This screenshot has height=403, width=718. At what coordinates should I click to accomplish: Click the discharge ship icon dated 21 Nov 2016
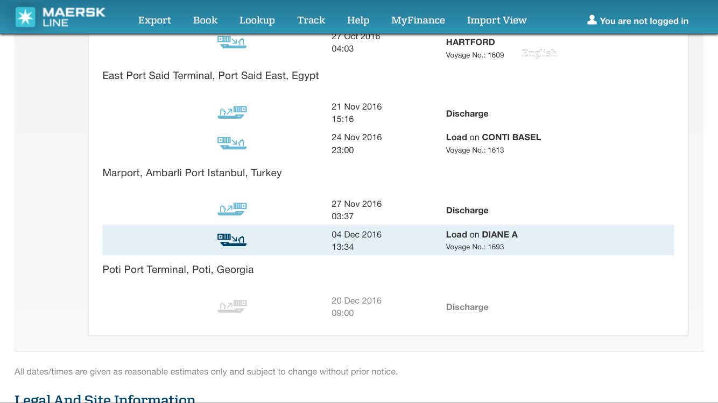pos(232,112)
